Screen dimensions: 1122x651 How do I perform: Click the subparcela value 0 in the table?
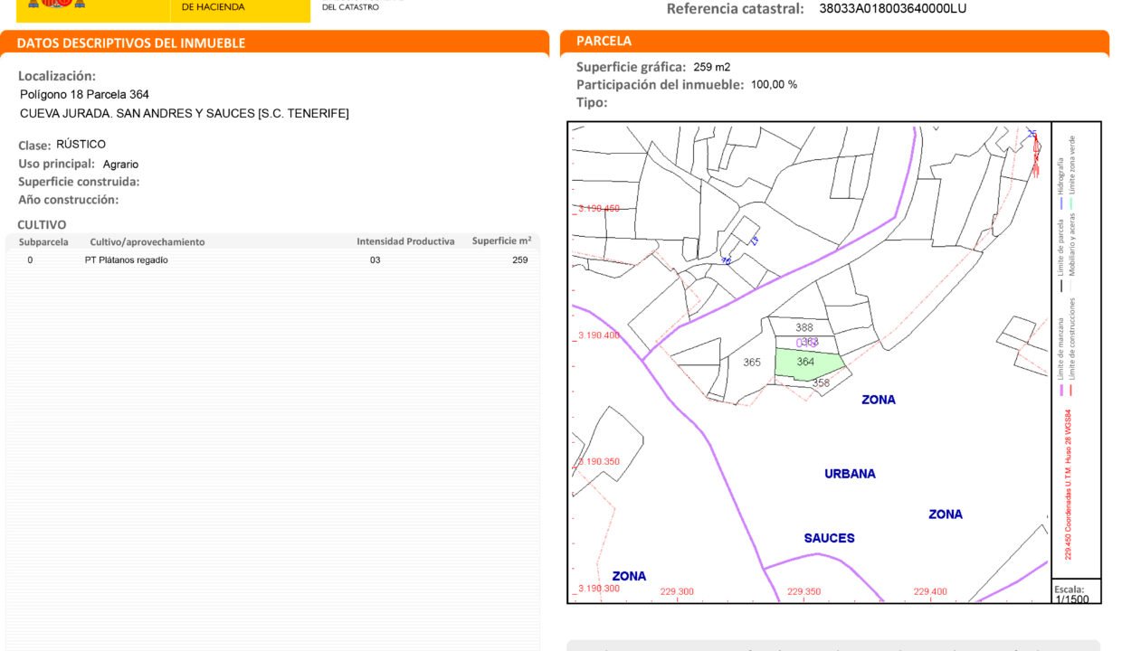click(30, 260)
